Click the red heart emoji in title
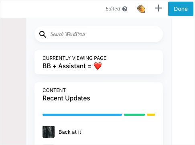195x145 pixels. 97,66
